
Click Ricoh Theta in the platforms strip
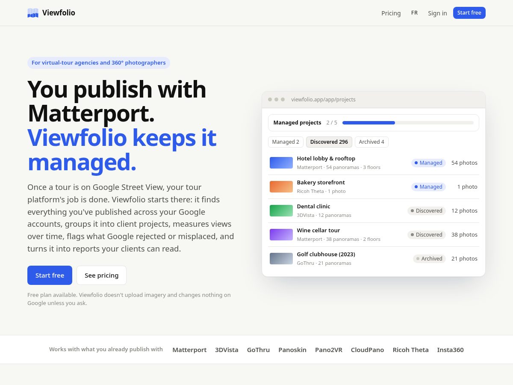click(x=410, y=350)
